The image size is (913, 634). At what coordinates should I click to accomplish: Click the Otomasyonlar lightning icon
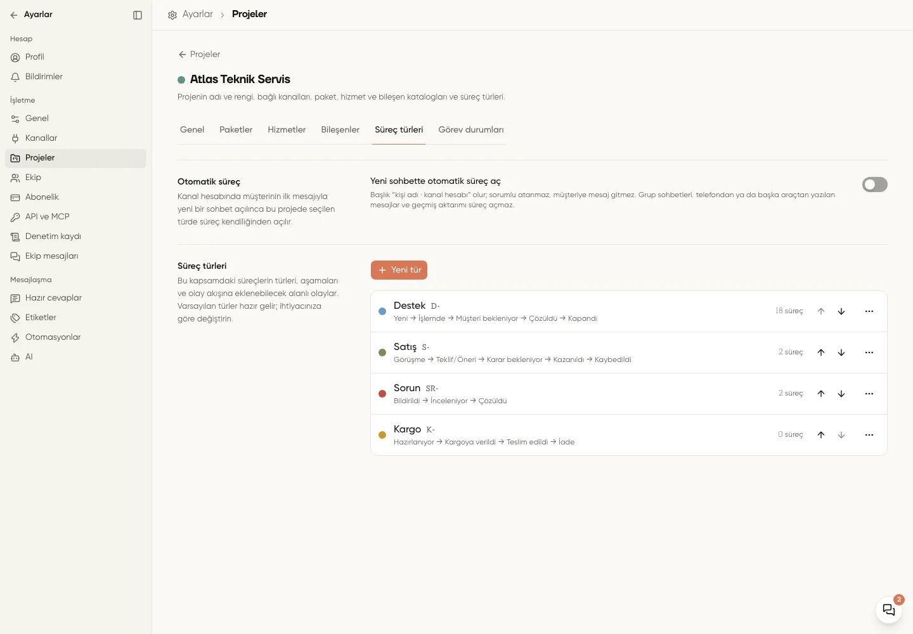click(15, 337)
